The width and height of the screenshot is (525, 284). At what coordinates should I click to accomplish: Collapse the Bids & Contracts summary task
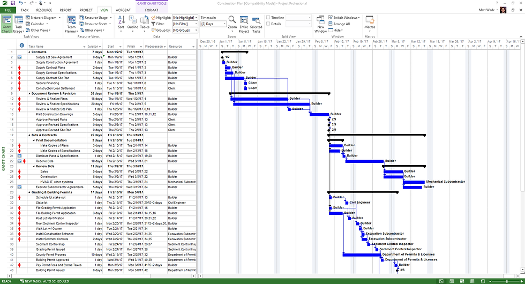29,135
